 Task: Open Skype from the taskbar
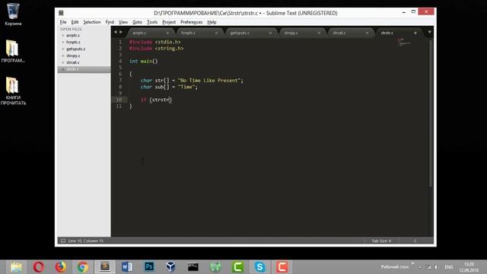tap(259, 267)
